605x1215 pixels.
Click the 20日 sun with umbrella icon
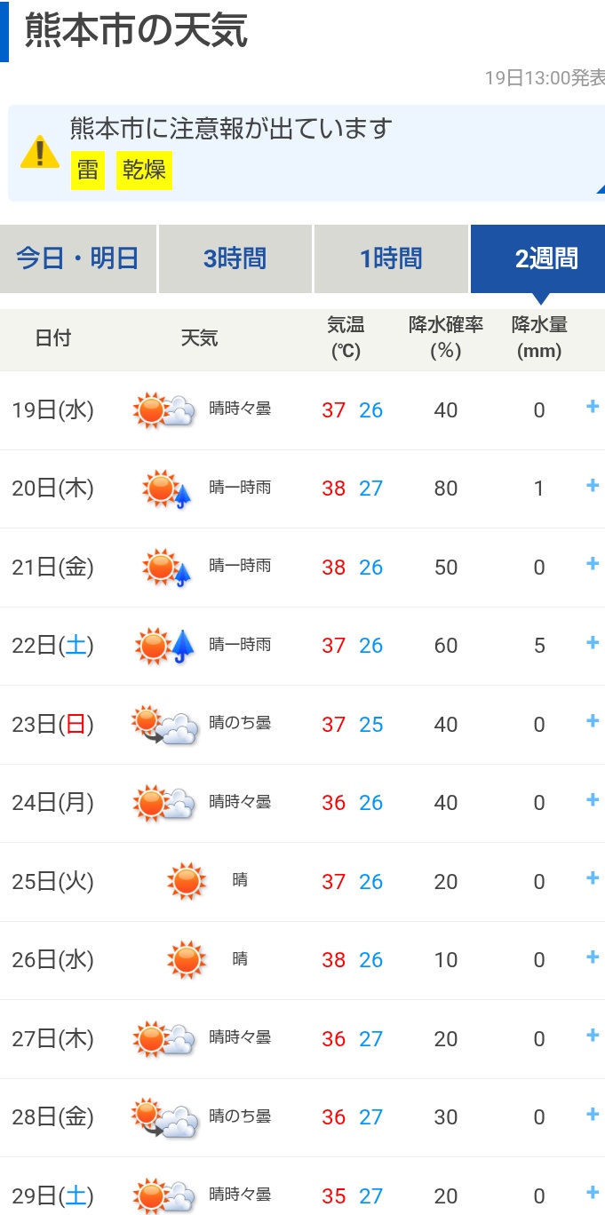(x=167, y=488)
